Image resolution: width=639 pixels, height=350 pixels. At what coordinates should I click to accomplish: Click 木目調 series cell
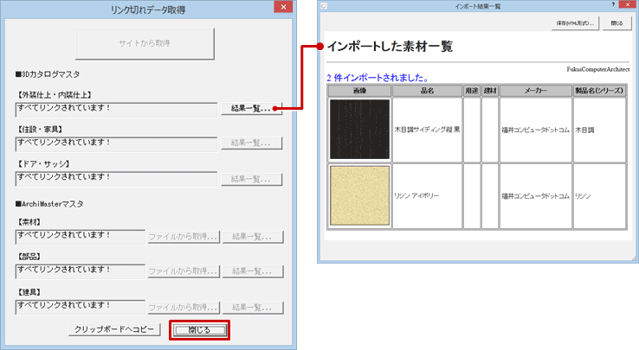599,130
